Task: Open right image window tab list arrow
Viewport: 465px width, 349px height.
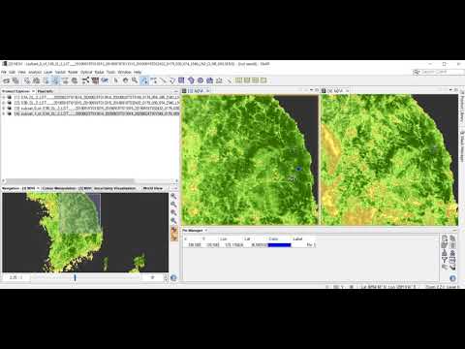Action: (450, 90)
